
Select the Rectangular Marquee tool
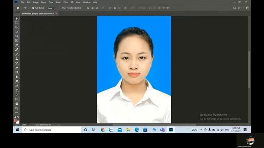(16, 23)
